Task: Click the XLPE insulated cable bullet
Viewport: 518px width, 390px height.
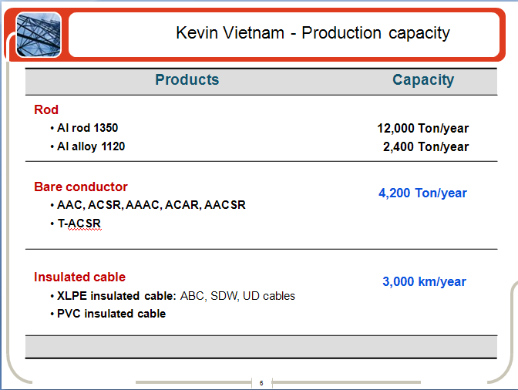Action: click(x=116, y=296)
